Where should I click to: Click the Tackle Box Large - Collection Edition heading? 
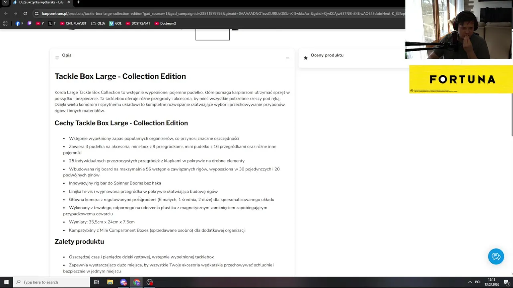click(x=120, y=76)
